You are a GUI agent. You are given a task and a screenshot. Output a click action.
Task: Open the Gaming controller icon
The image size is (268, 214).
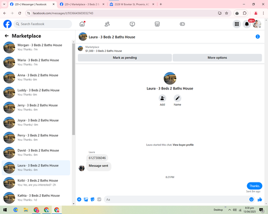click(182, 24)
